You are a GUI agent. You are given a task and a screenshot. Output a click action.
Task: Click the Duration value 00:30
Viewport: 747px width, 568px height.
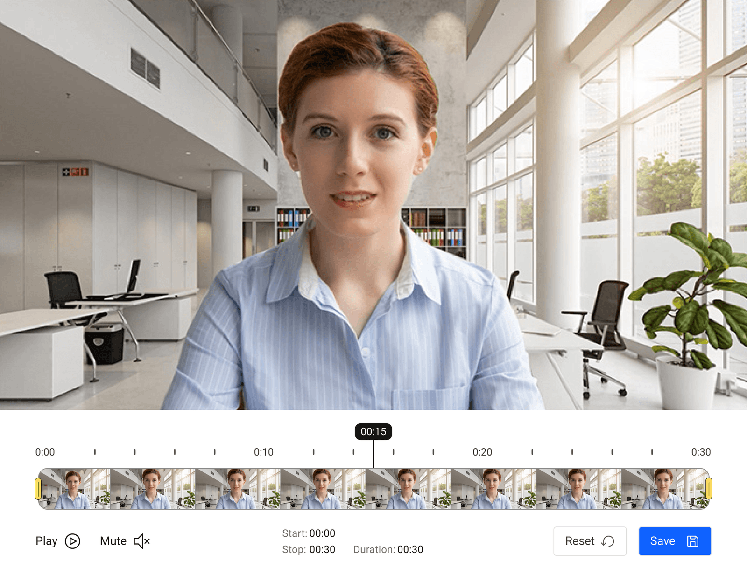point(410,549)
